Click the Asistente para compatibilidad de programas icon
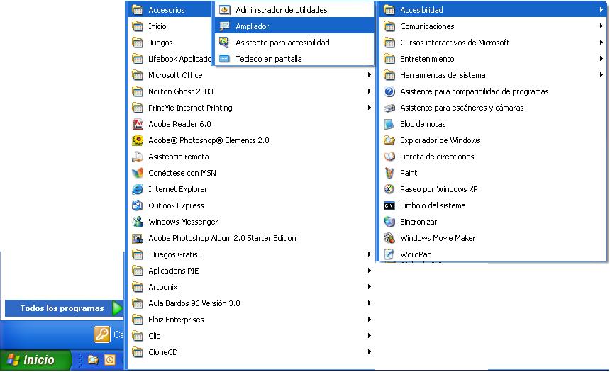The height and width of the screenshot is (372, 610). click(x=389, y=91)
